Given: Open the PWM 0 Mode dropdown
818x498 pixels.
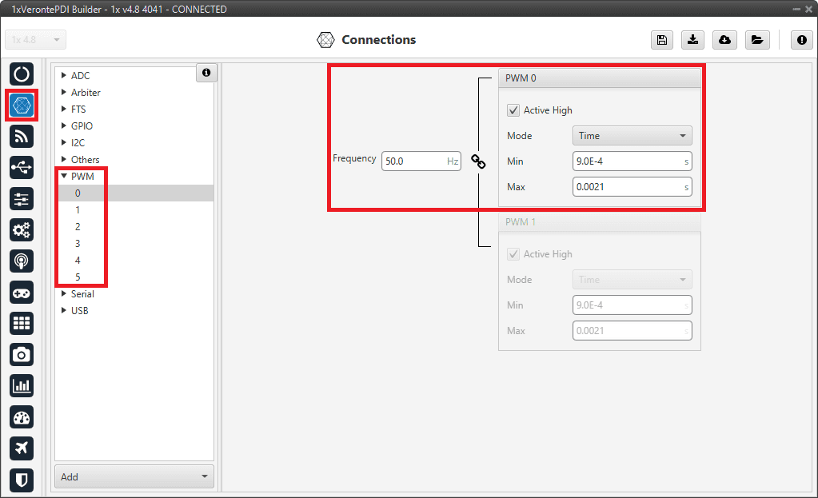Looking at the screenshot, I should pyautogui.click(x=632, y=136).
